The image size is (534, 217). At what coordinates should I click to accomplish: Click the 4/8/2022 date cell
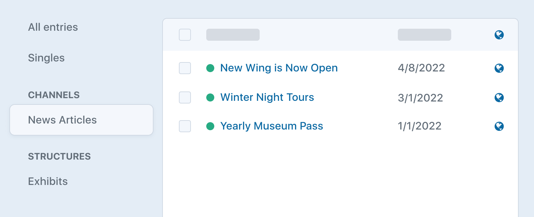pyautogui.click(x=421, y=68)
